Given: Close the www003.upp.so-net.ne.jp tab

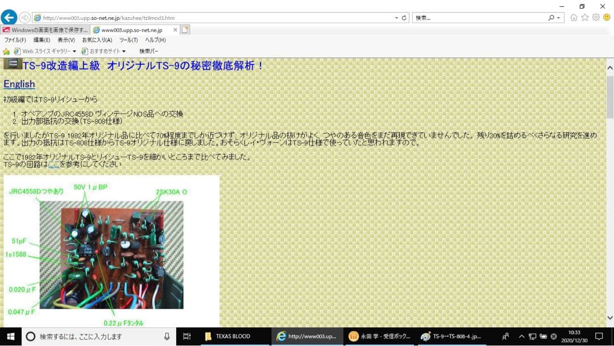Looking at the screenshot, I should pos(175,30).
